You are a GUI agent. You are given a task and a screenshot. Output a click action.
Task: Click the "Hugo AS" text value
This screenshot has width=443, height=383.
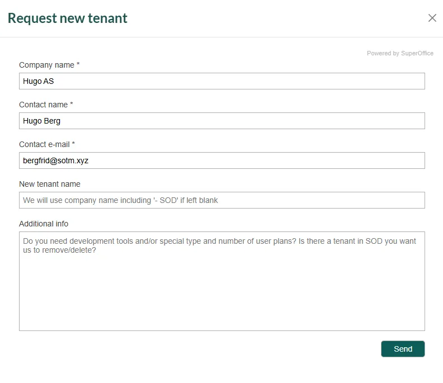39,81
